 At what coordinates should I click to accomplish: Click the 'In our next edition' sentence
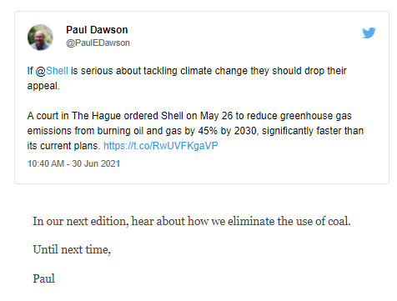[x=192, y=221]
